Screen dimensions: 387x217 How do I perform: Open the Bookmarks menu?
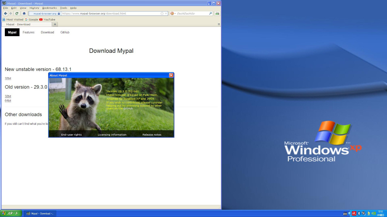(x=49, y=8)
